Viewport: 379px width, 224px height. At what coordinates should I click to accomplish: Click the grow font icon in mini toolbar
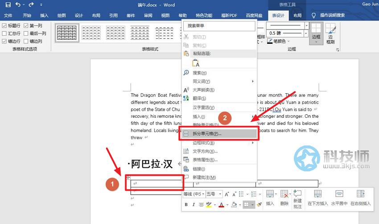tap(227, 194)
